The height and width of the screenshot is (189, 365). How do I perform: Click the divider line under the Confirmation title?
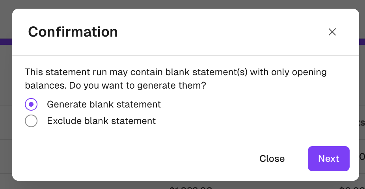(185, 56)
